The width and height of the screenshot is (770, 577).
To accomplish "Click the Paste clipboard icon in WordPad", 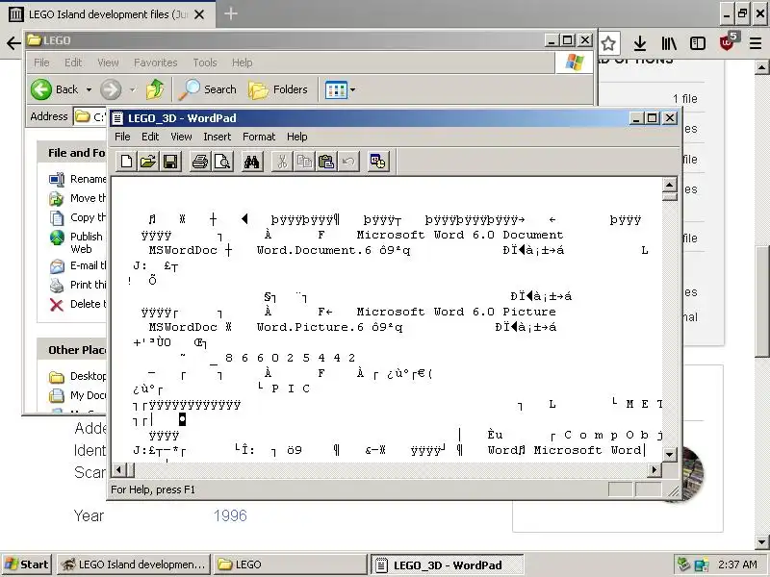I will pos(326,162).
